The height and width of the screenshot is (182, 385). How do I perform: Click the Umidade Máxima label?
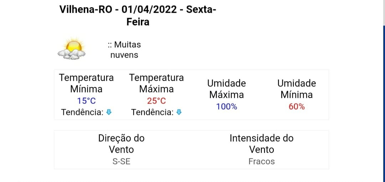pos(226,89)
